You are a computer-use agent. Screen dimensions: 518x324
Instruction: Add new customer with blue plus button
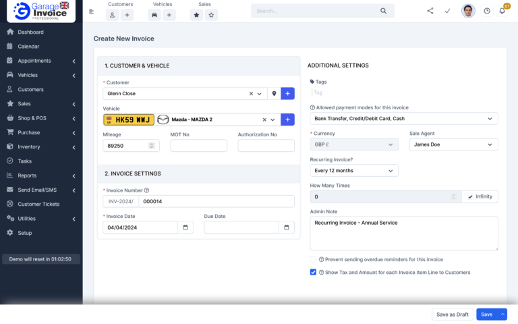tap(287, 94)
